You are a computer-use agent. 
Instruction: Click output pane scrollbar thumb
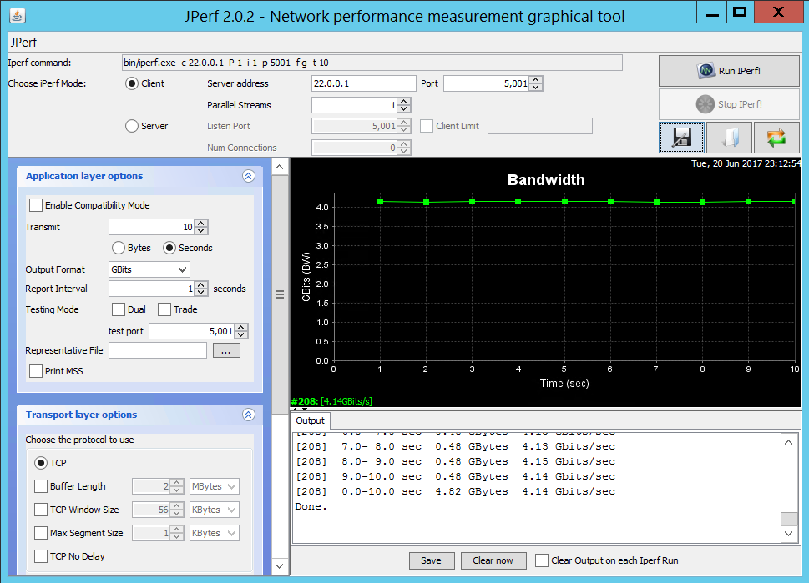pos(788,519)
